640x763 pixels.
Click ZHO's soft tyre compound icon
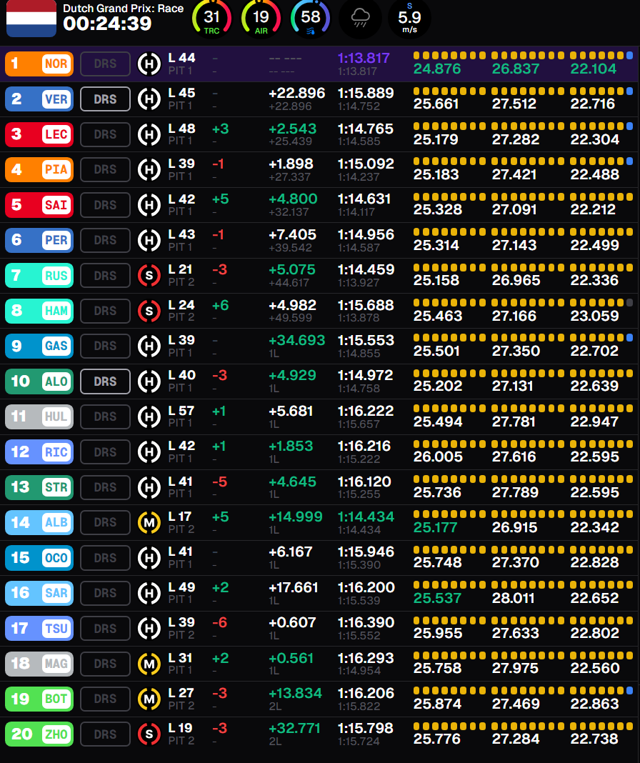149,734
